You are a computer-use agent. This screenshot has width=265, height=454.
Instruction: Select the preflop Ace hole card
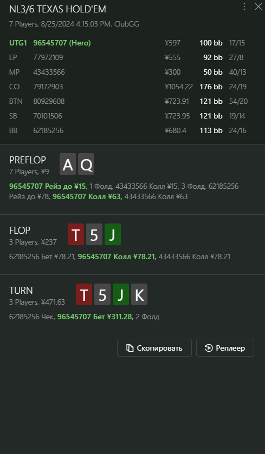[x=68, y=164]
